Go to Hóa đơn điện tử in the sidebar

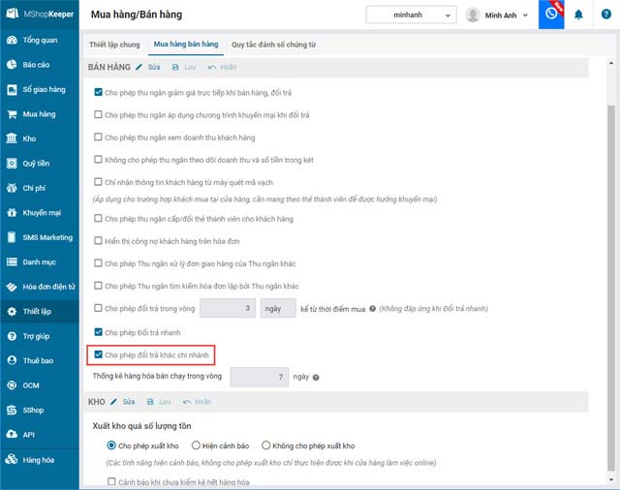[x=48, y=287]
